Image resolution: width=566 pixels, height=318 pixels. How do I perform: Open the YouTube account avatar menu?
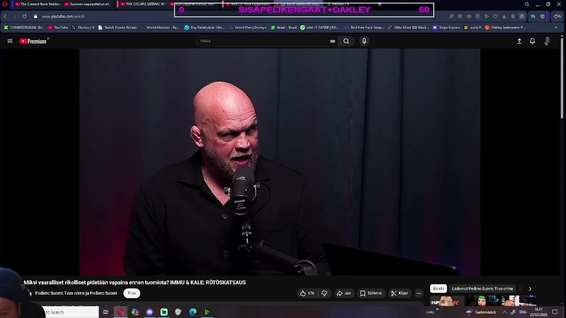coord(547,41)
